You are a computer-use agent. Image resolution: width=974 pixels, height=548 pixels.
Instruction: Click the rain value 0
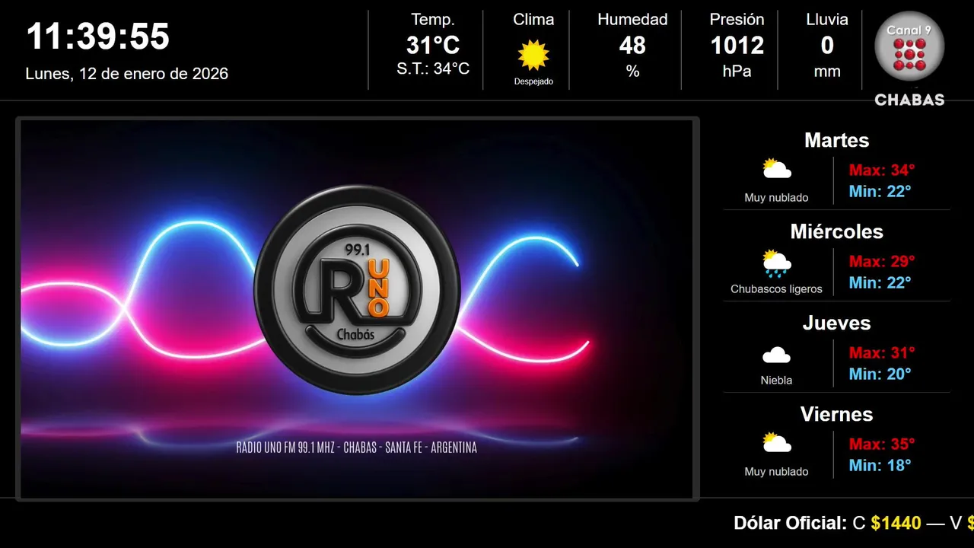[x=827, y=46]
